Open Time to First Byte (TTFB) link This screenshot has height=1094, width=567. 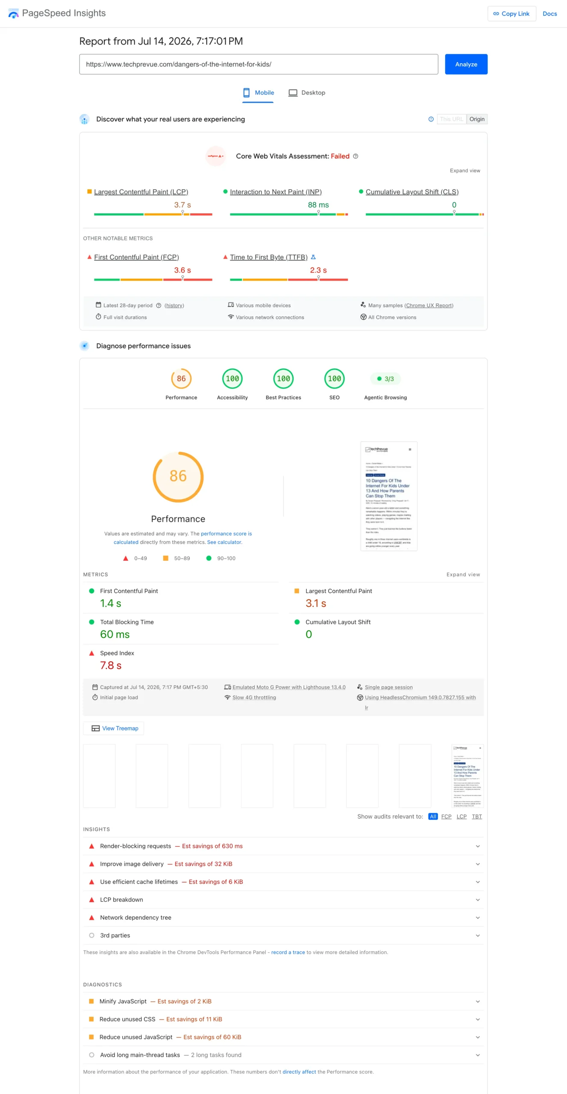(x=269, y=257)
